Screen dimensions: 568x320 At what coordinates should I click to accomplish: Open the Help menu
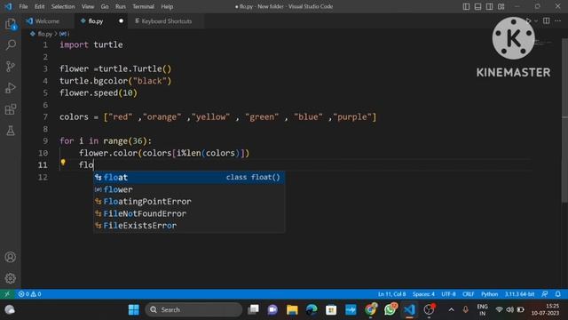167,6
